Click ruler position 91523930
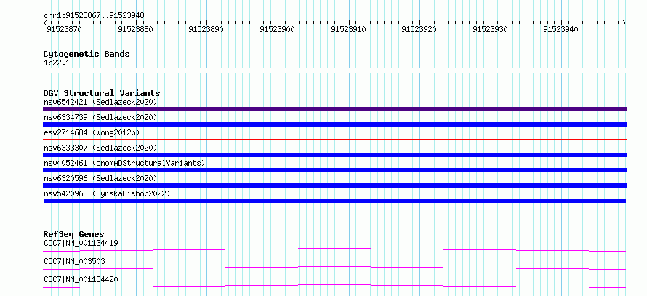 [x=490, y=29]
